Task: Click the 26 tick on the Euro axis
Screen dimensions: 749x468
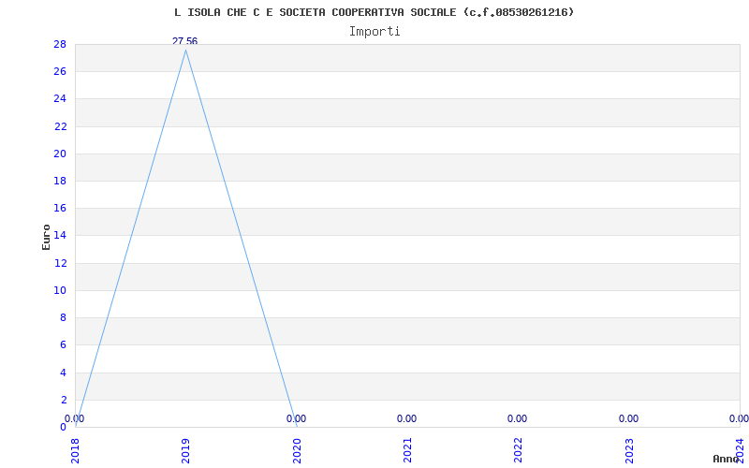Action: pyautogui.click(x=60, y=72)
